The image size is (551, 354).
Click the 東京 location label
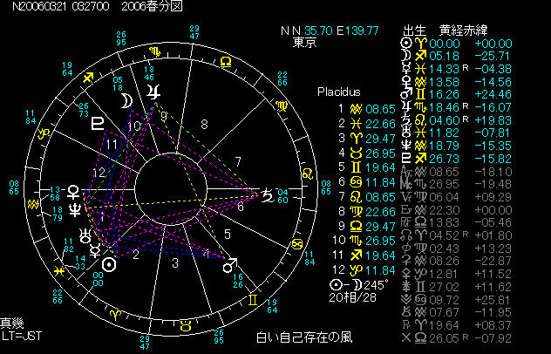tap(304, 42)
